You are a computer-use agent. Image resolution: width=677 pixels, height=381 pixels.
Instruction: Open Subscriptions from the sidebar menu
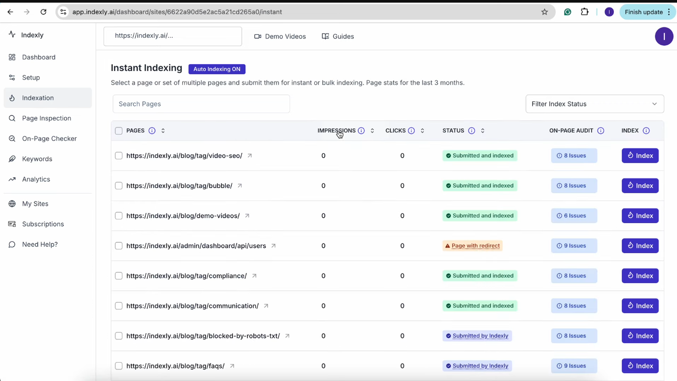[43, 224]
